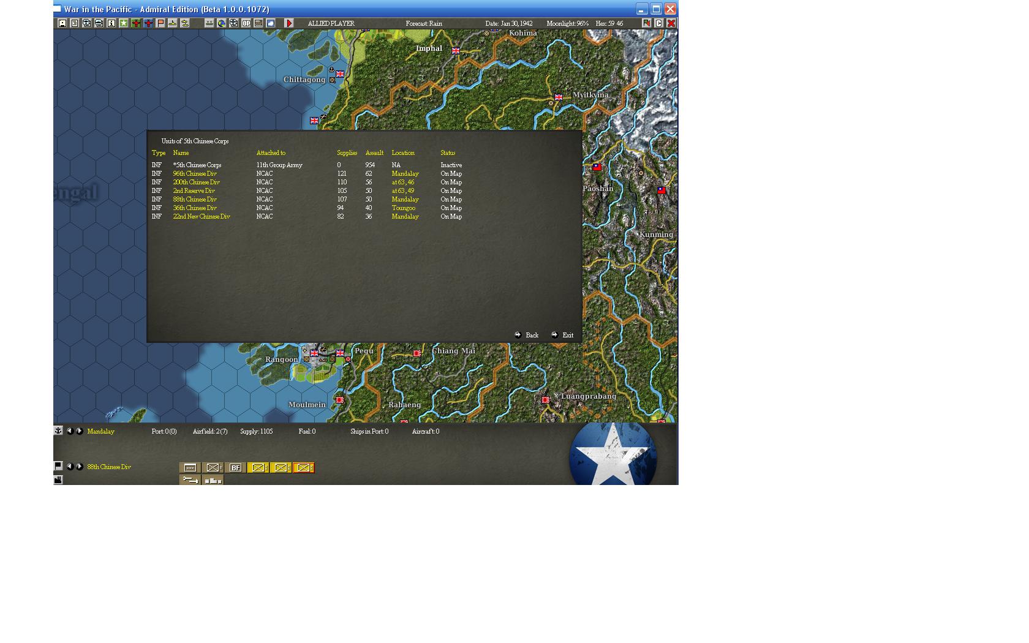Select the red airplane icon on green background
Screen dimensions: 1029x643
pyautogui.click(x=136, y=23)
